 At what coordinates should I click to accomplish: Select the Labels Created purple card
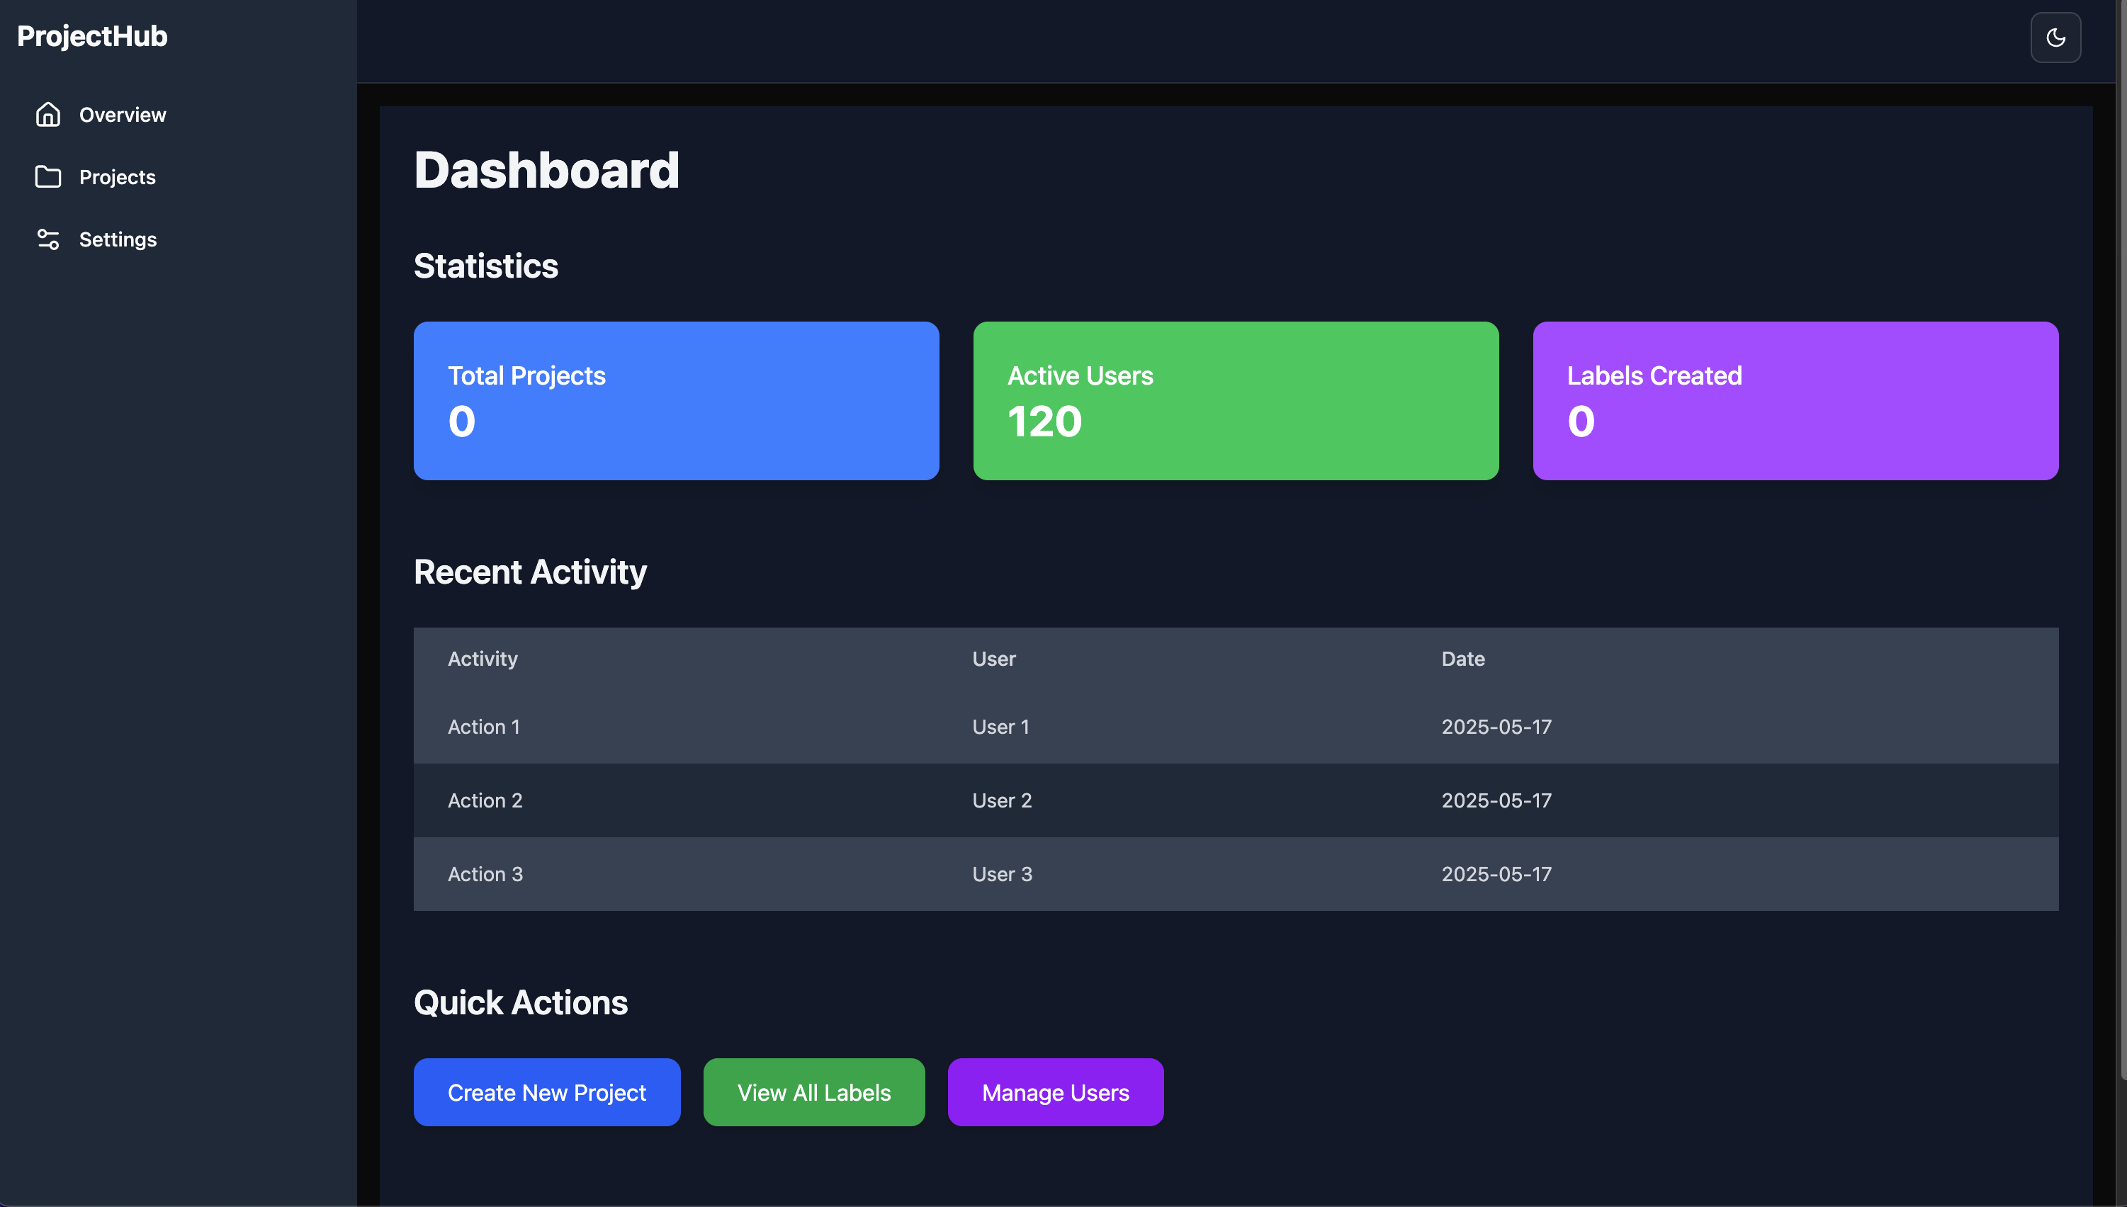tap(1795, 400)
